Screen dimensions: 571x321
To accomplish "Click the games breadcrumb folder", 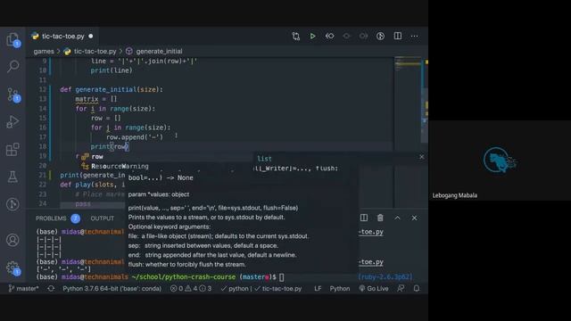I will point(44,52).
